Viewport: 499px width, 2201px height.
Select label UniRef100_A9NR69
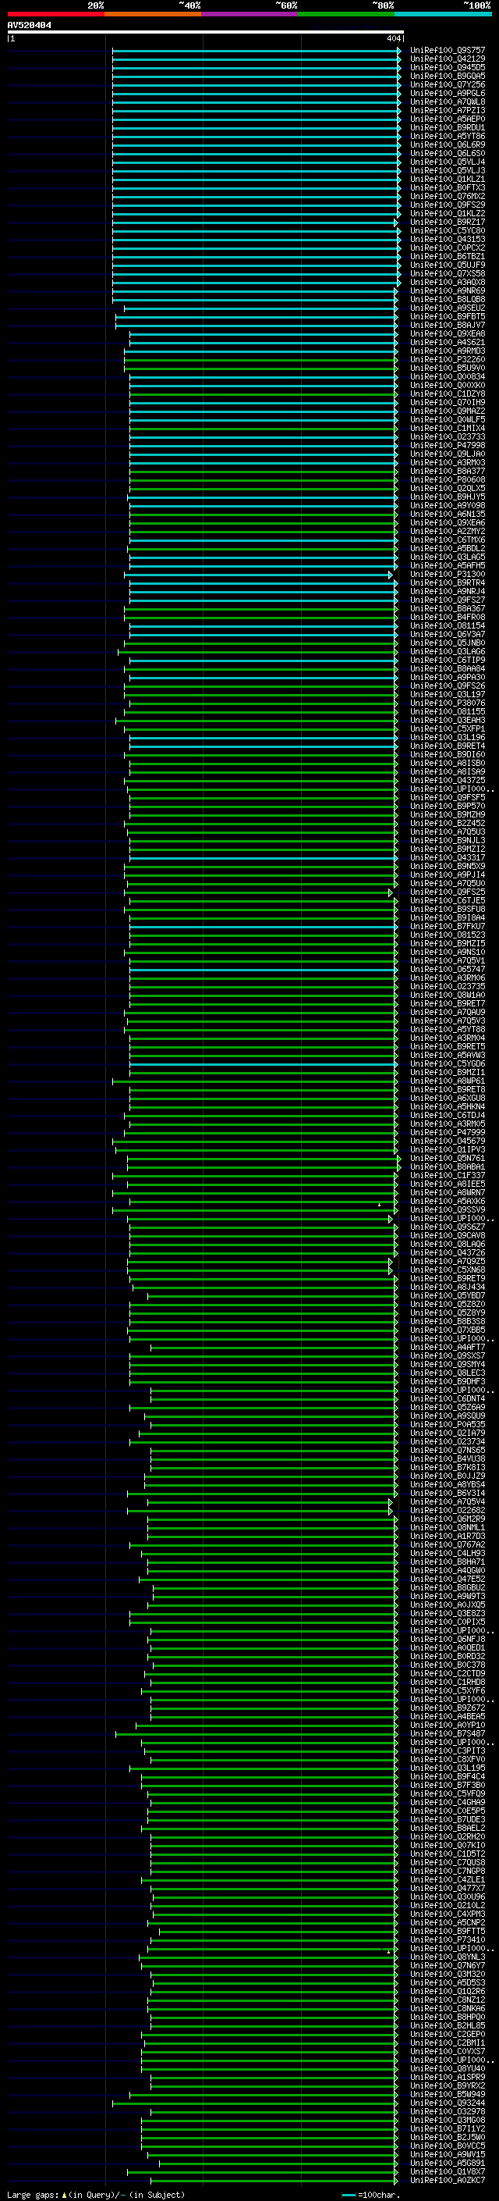pos(447,290)
